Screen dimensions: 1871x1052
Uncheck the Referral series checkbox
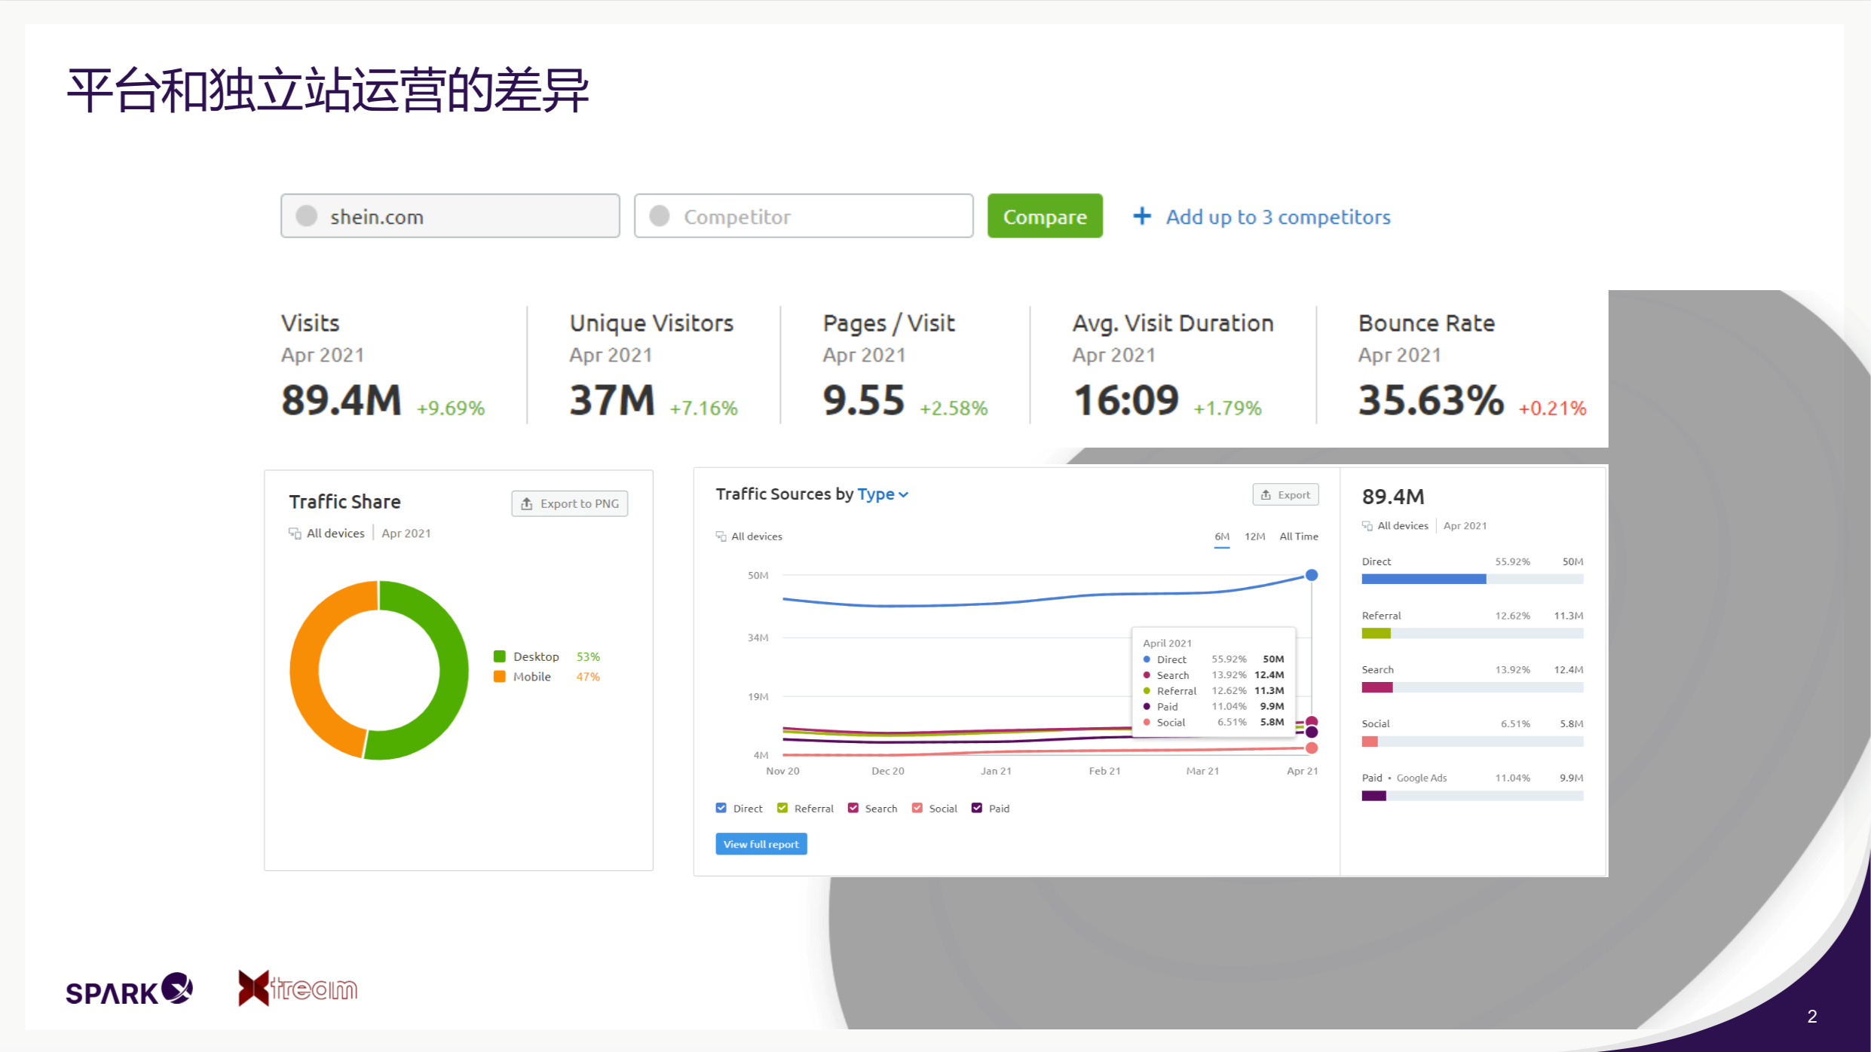pyautogui.click(x=782, y=808)
